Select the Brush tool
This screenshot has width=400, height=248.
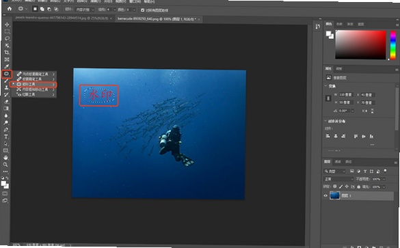tap(7, 81)
